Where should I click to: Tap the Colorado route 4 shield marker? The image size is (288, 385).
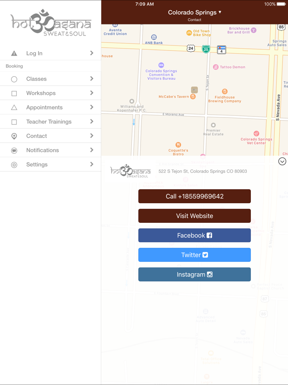(221, 50)
